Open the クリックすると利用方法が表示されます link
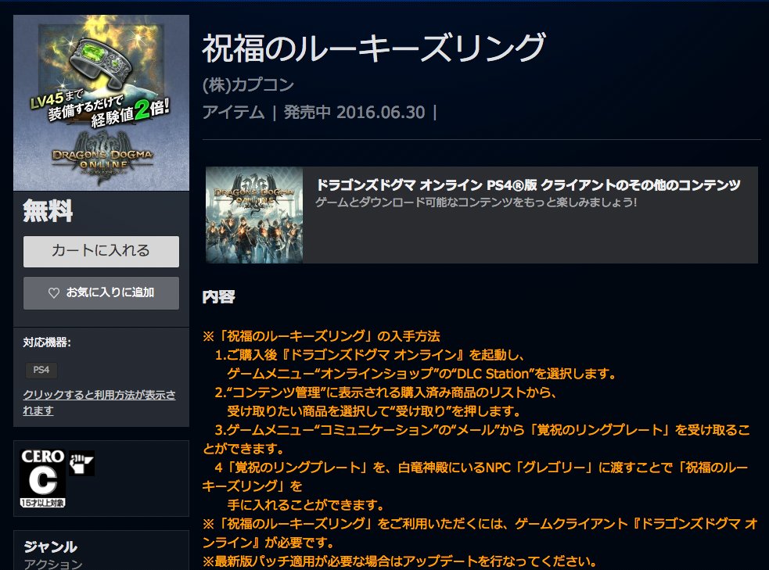The height and width of the screenshot is (570, 769). [99, 403]
